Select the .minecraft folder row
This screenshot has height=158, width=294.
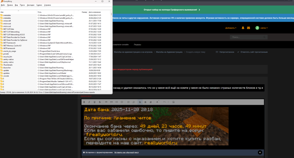pos(55,21)
